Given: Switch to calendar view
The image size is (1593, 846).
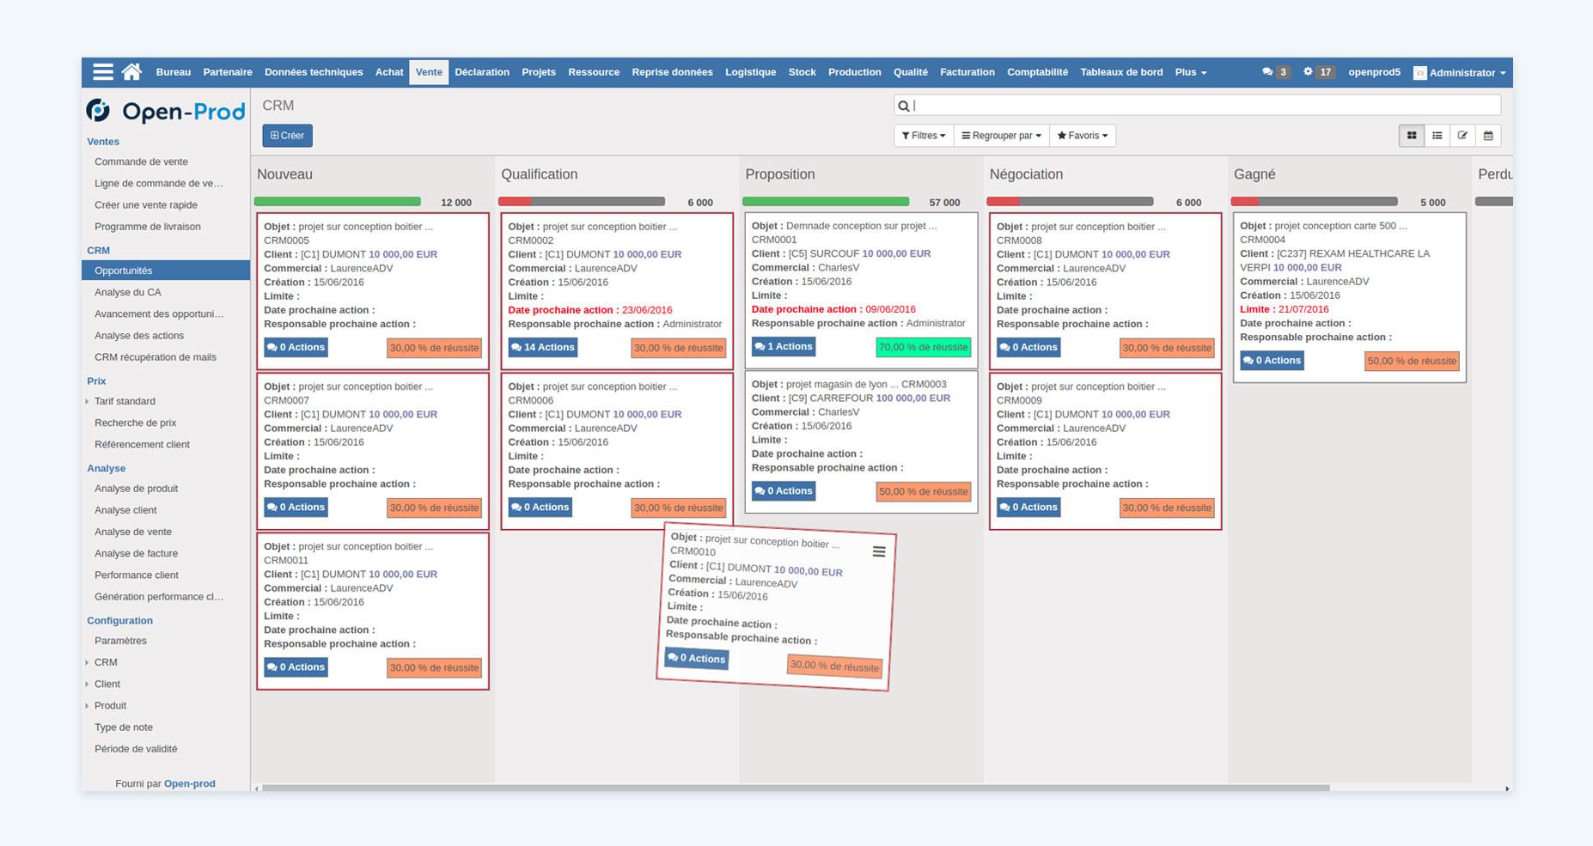Looking at the screenshot, I should (x=1488, y=136).
